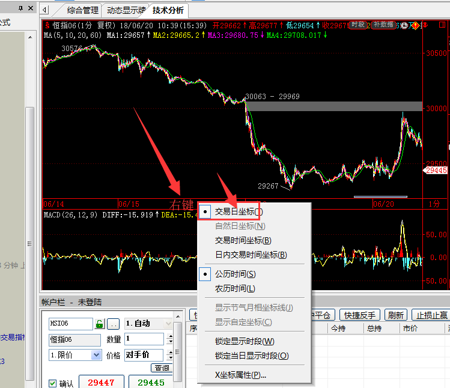
Task: Select 公历时间 radio menu option
Action: [x=235, y=274]
